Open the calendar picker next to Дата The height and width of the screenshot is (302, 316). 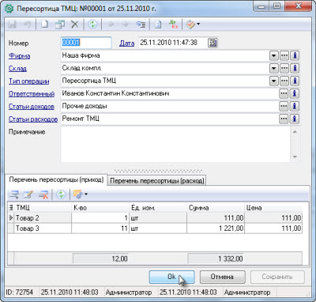coord(213,43)
